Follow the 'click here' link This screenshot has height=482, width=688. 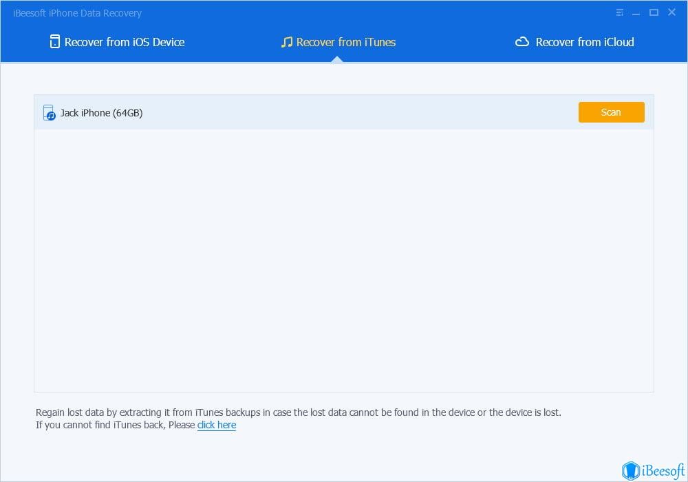pos(217,425)
